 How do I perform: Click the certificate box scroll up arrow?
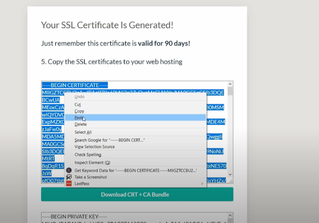click(x=230, y=84)
